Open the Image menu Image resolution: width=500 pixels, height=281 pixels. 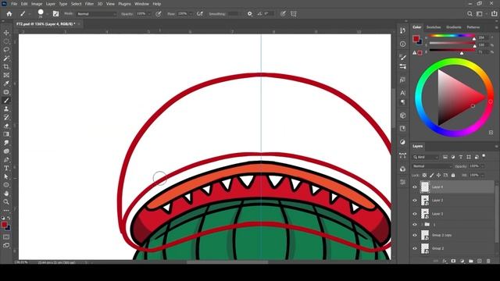coord(37,4)
